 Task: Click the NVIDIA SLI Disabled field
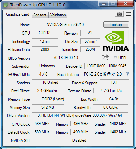(80, 140)
